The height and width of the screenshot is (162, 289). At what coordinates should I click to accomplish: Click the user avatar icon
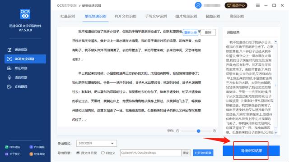198,5
